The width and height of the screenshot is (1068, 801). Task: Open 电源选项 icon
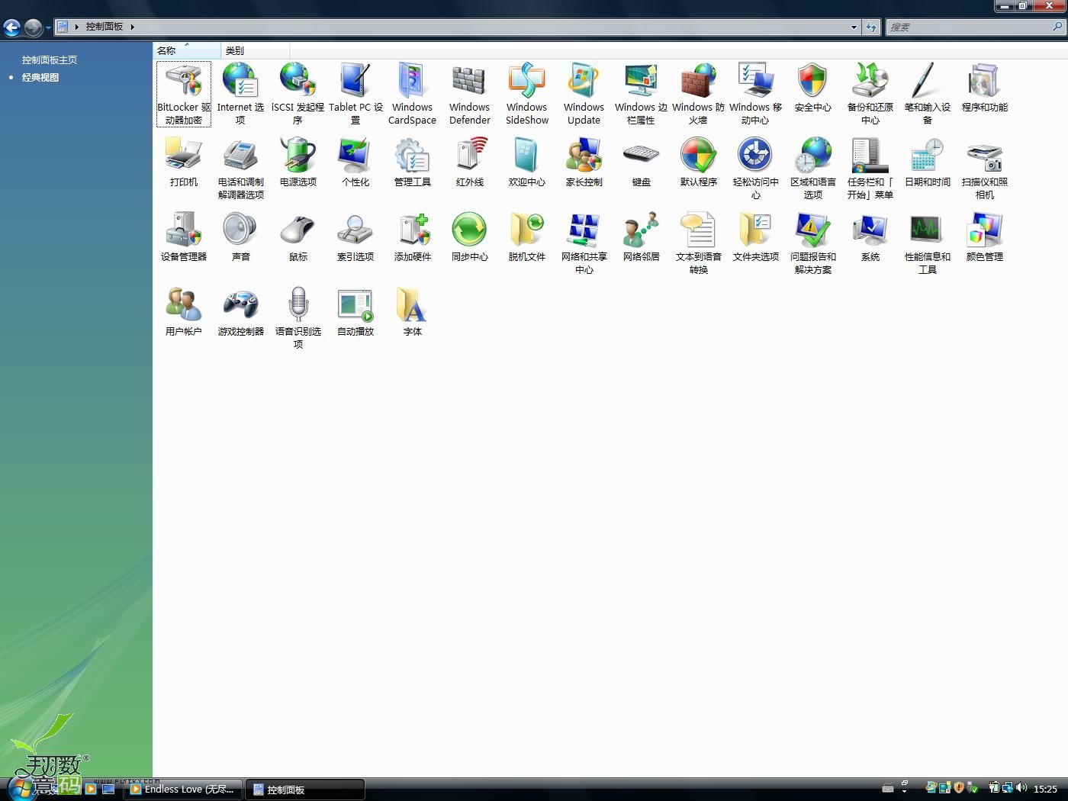coord(298,156)
